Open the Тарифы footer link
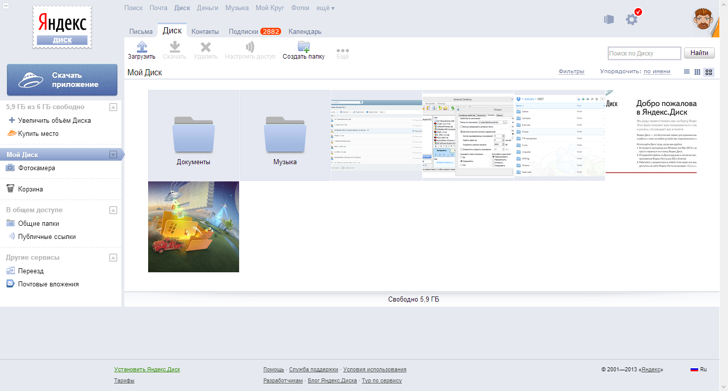 124,380
